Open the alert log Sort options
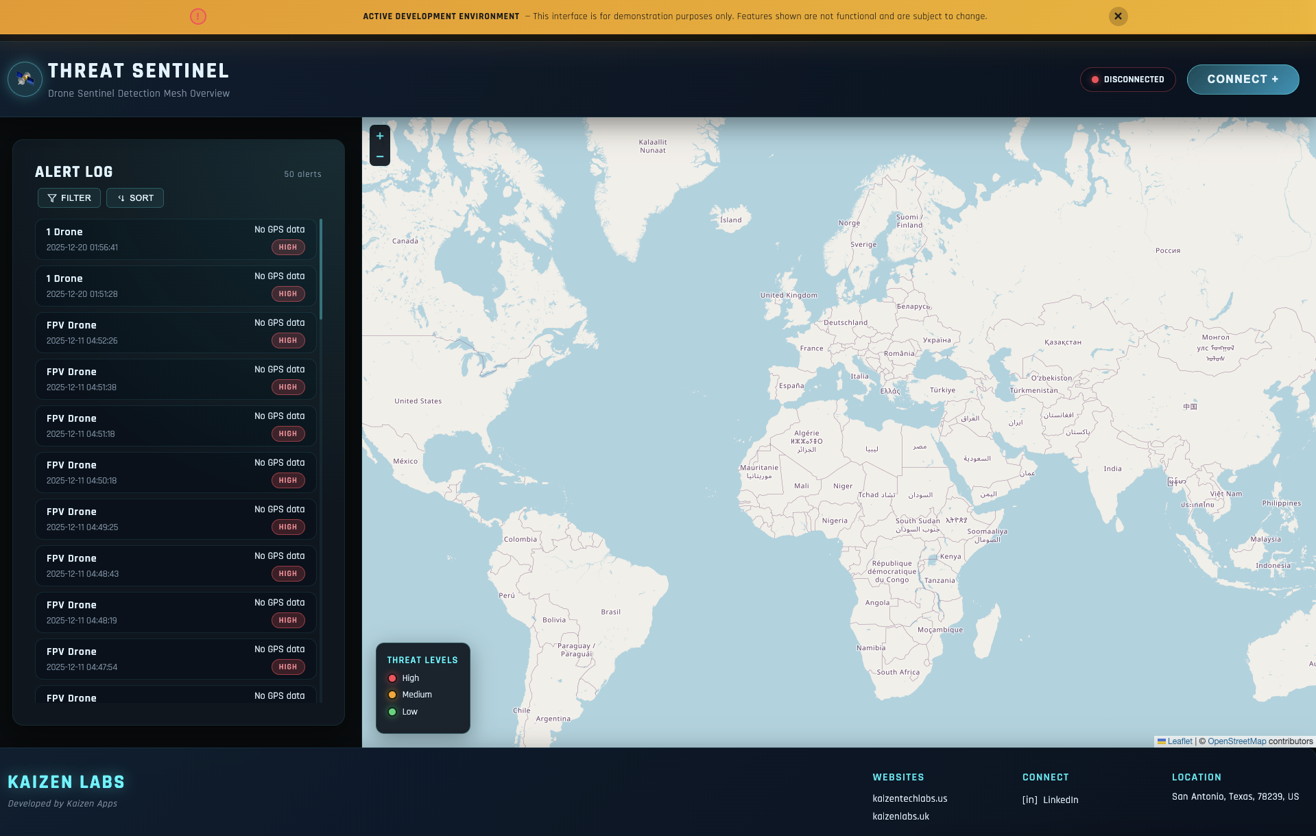 135,198
